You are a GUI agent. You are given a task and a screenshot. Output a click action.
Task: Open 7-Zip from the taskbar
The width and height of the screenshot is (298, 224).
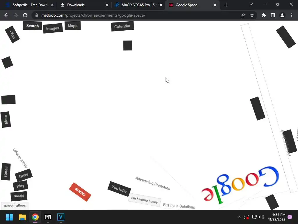tap(48, 217)
